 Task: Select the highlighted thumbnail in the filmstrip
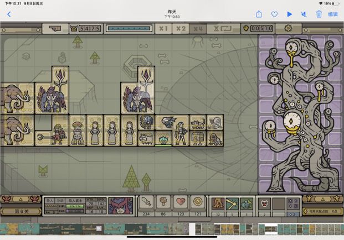coord(271,228)
